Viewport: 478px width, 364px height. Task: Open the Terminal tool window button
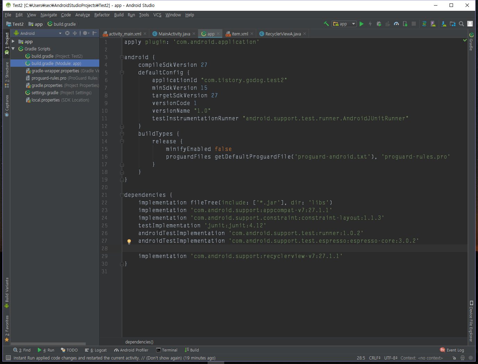(x=167, y=350)
